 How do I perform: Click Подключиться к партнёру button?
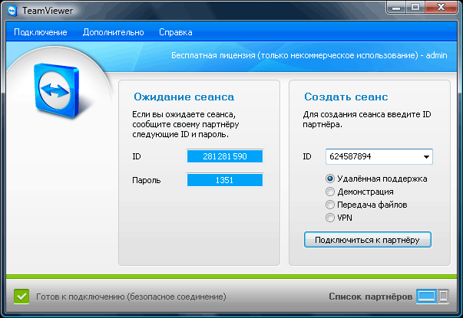point(367,240)
